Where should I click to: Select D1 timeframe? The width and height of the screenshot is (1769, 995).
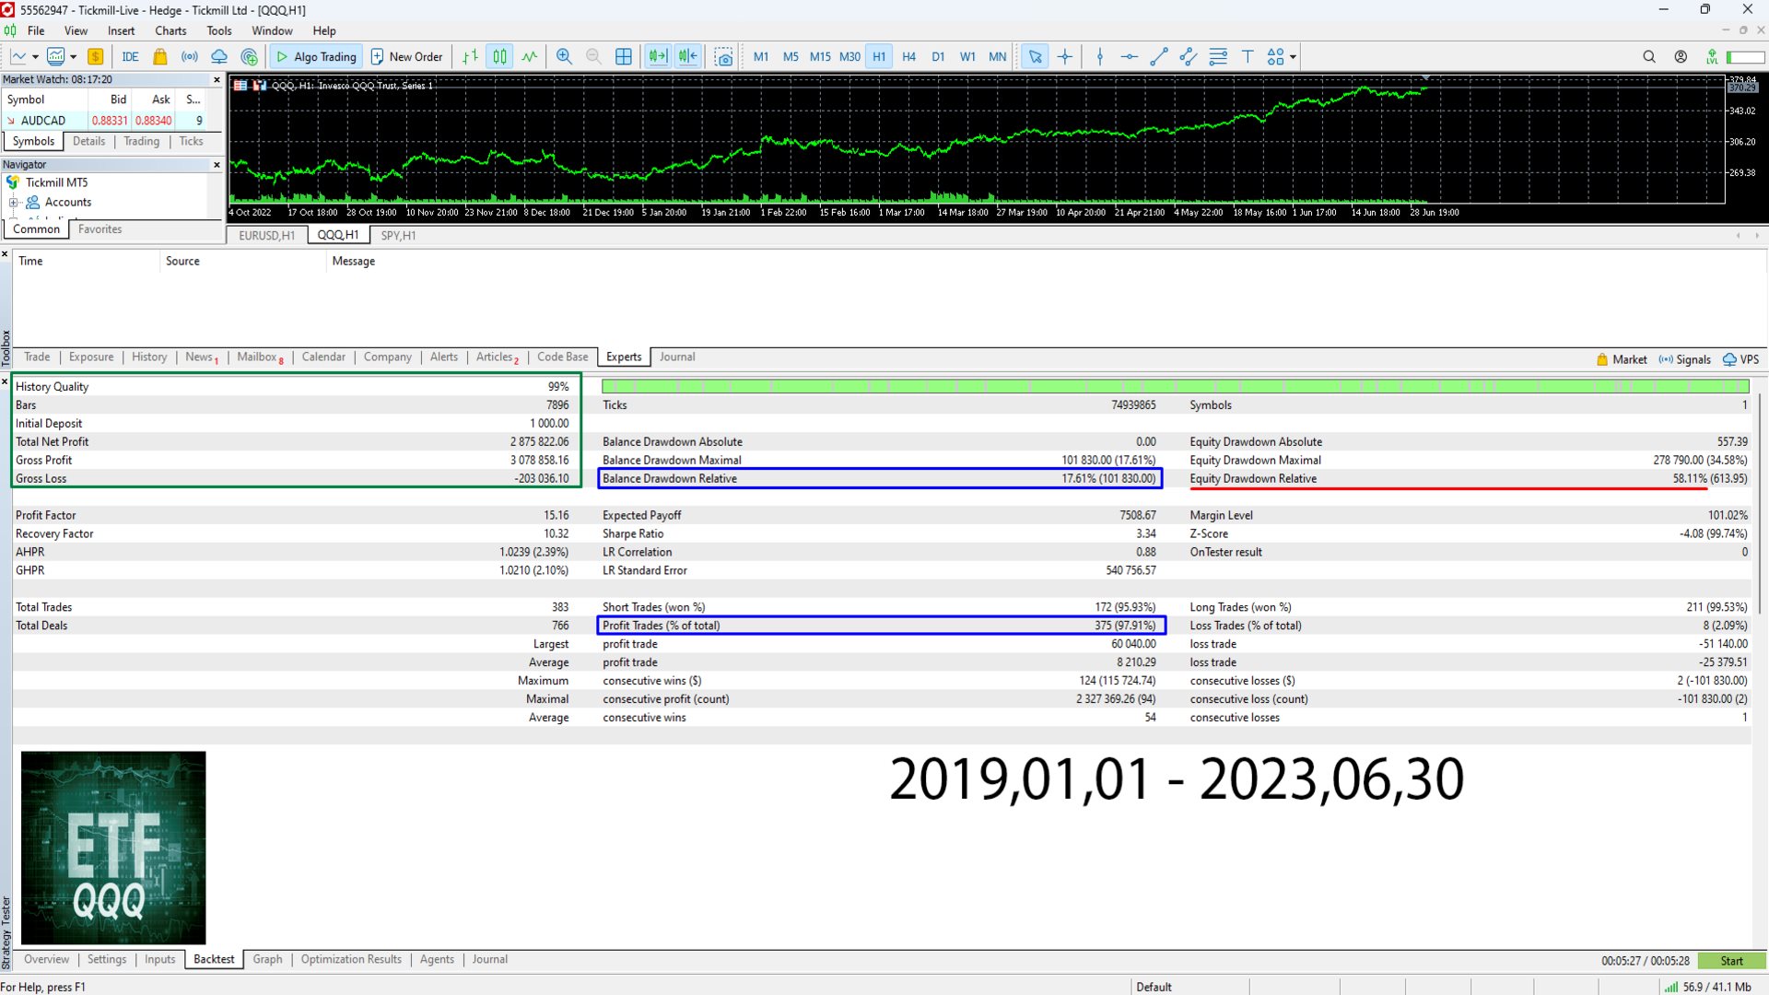pos(938,56)
